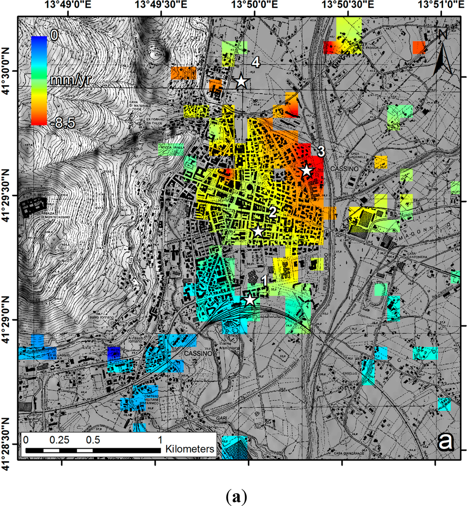Click the north arrow symbol

tap(443, 52)
